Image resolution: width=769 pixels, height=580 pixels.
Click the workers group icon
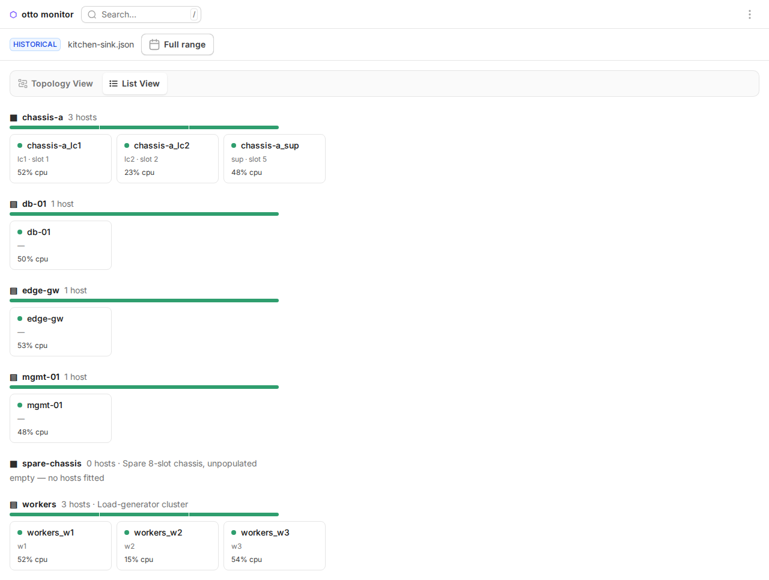tap(14, 505)
